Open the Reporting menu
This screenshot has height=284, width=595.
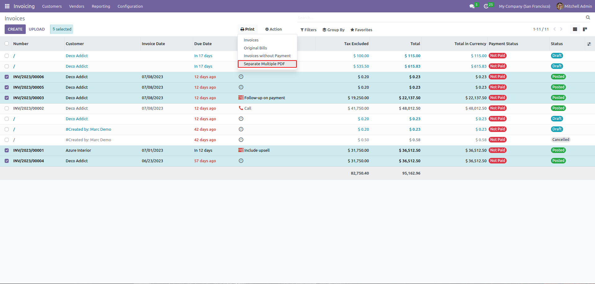(101, 6)
